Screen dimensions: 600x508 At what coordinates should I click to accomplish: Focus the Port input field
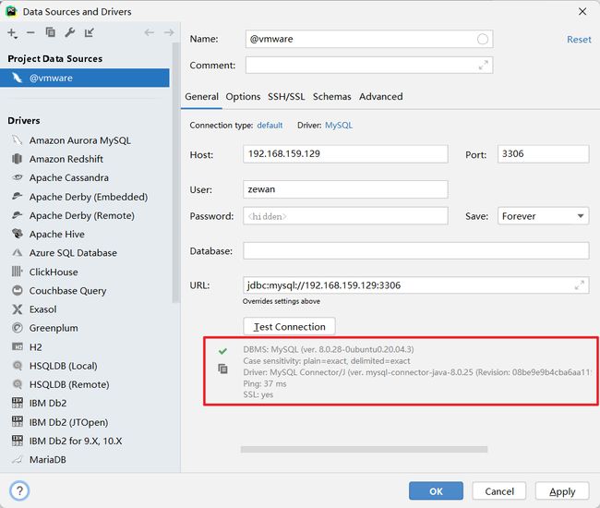point(543,154)
